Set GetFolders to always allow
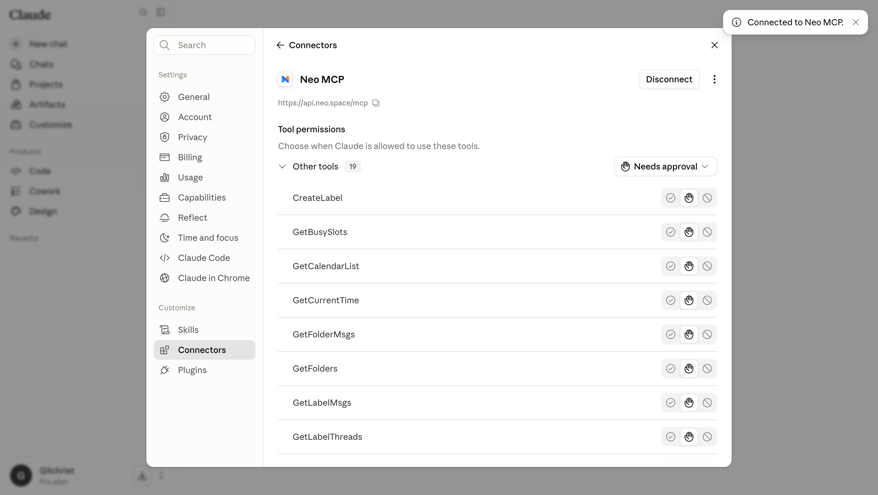This screenshot has height=495, width=878. 670,368
